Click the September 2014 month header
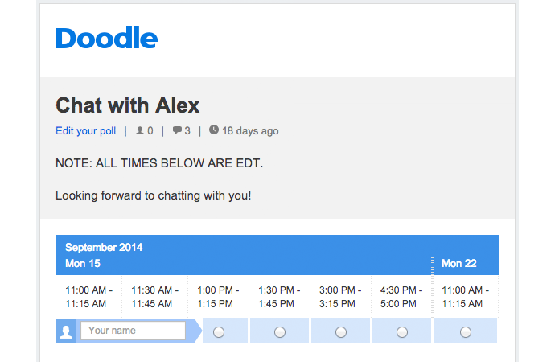The width and height of the screenshot is (555, 362). click(104, 248)
